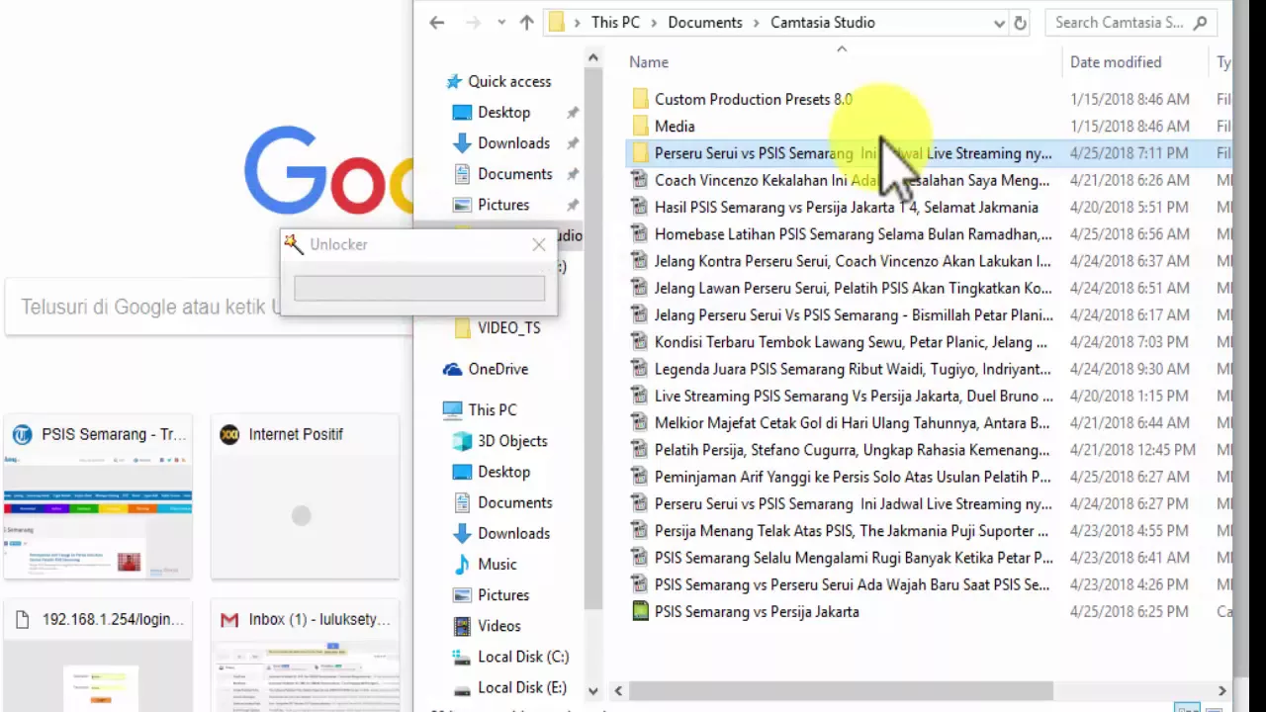Select This PC in address breadcrumb
The height and width of the screenshot is (712, 1266).
click(615, 23)
